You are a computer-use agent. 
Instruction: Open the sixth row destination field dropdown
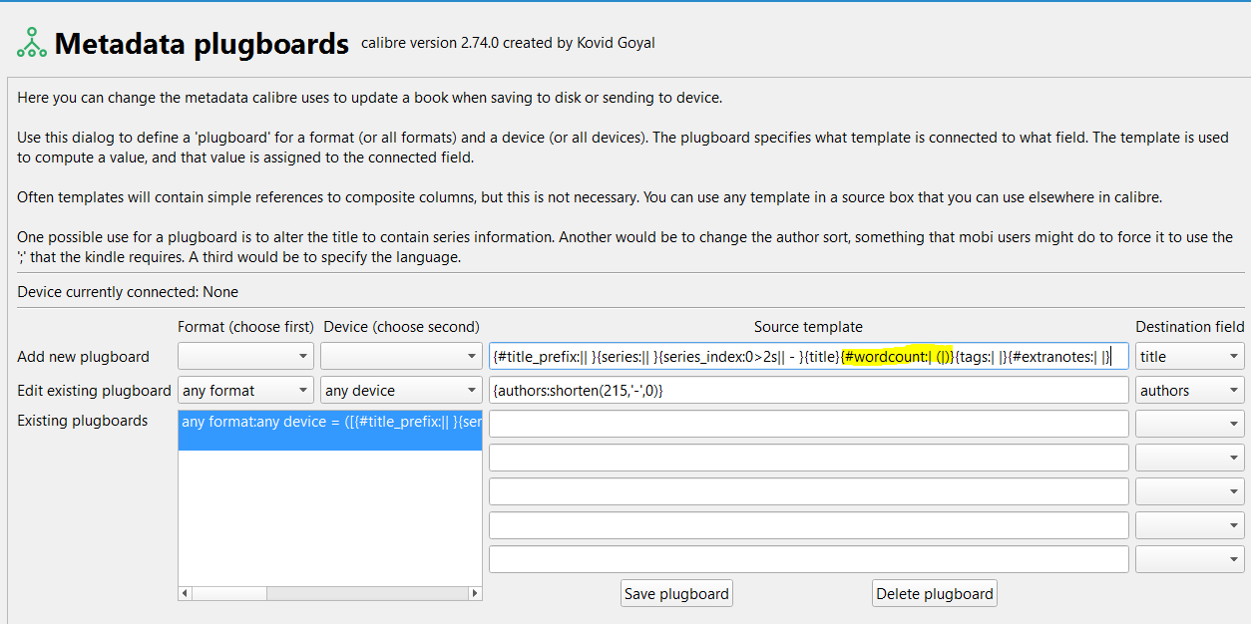click(1189, 525)
